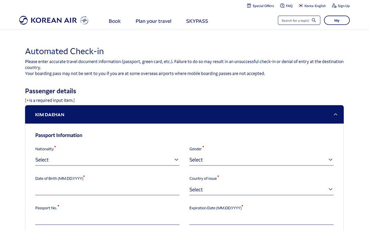
Task: Click the Passport No. input field
Action: point(107,219)
